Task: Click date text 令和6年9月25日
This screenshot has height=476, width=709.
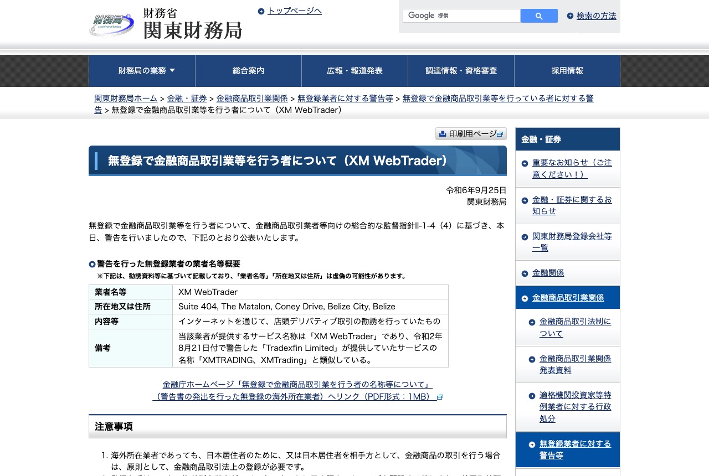Action: point(476,190)
